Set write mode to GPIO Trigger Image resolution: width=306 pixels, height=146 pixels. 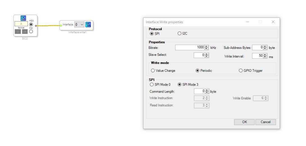tap(241, 71)
